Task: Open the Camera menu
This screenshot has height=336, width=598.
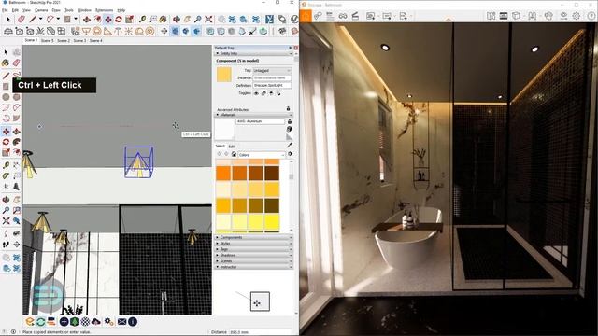Action: point(41,10)
